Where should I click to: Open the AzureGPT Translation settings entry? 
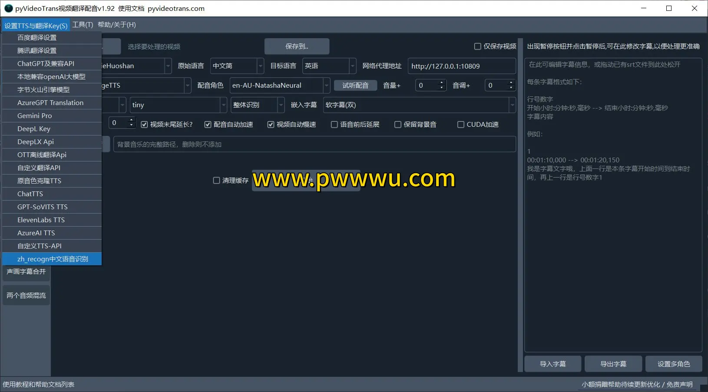pos(50,102)
